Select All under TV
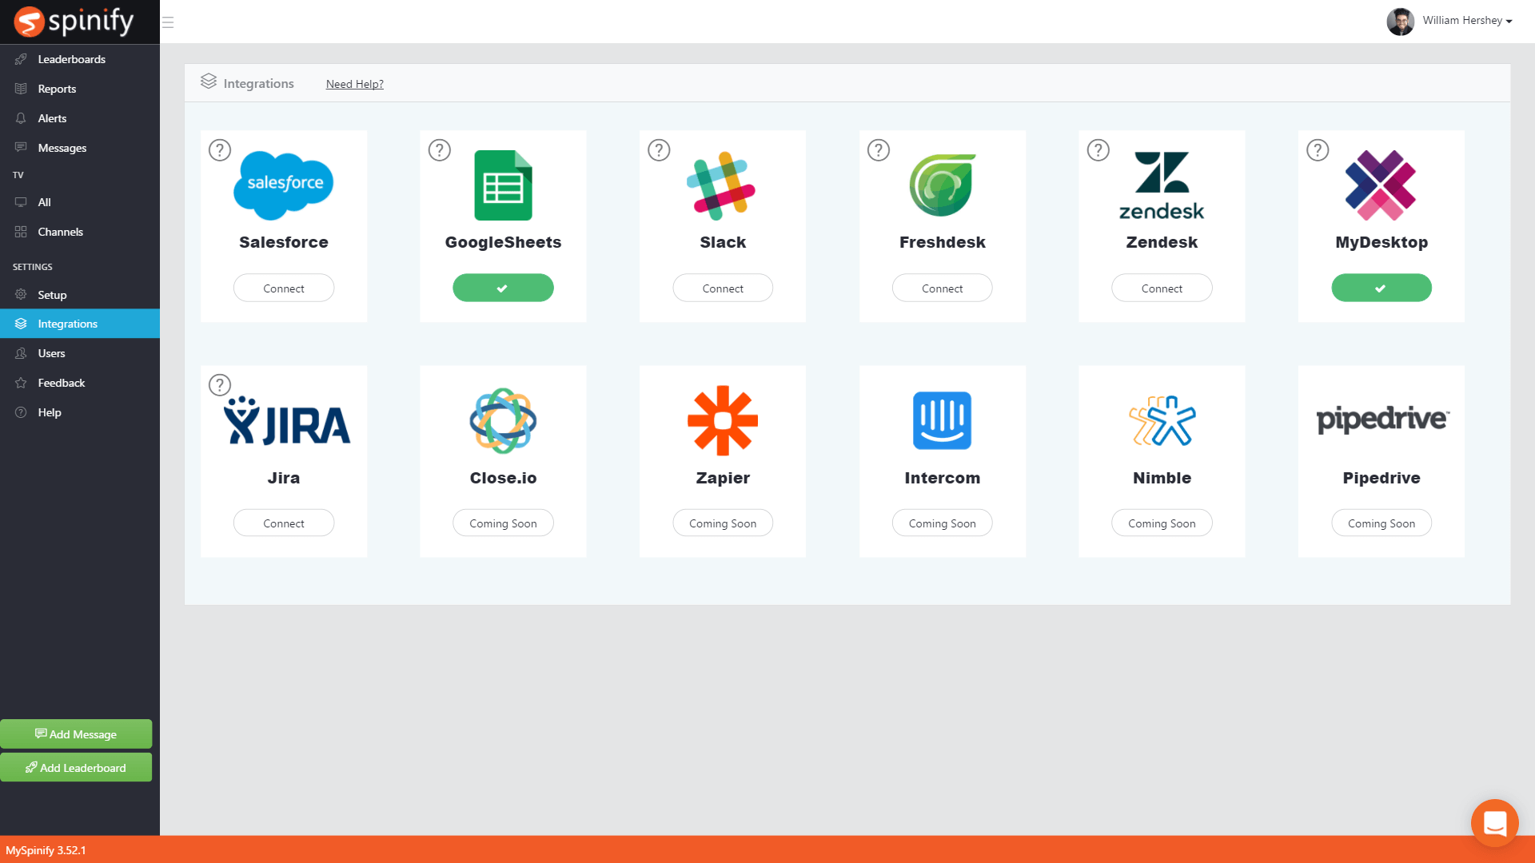Viewport: 1535px width, 863px height. [80, 202]
